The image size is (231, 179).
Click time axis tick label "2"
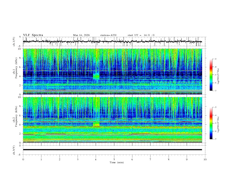(60, 159)
